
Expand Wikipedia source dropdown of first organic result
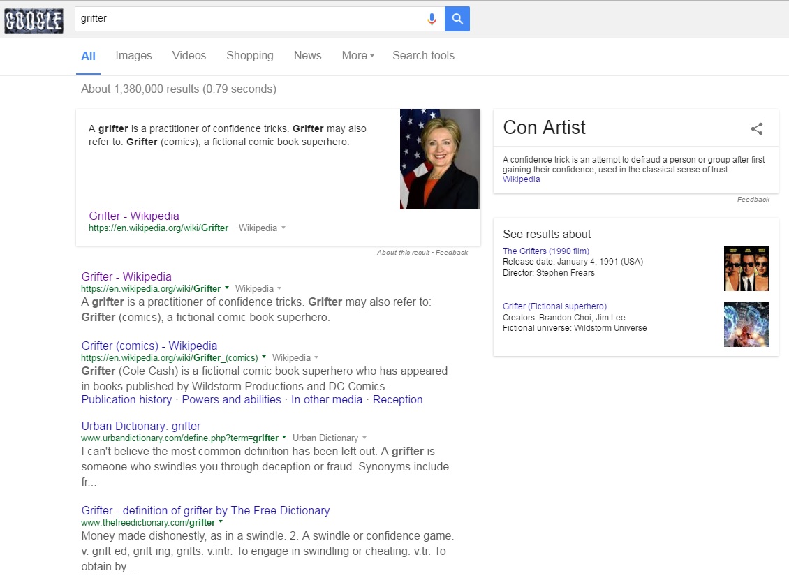point(279,289)
